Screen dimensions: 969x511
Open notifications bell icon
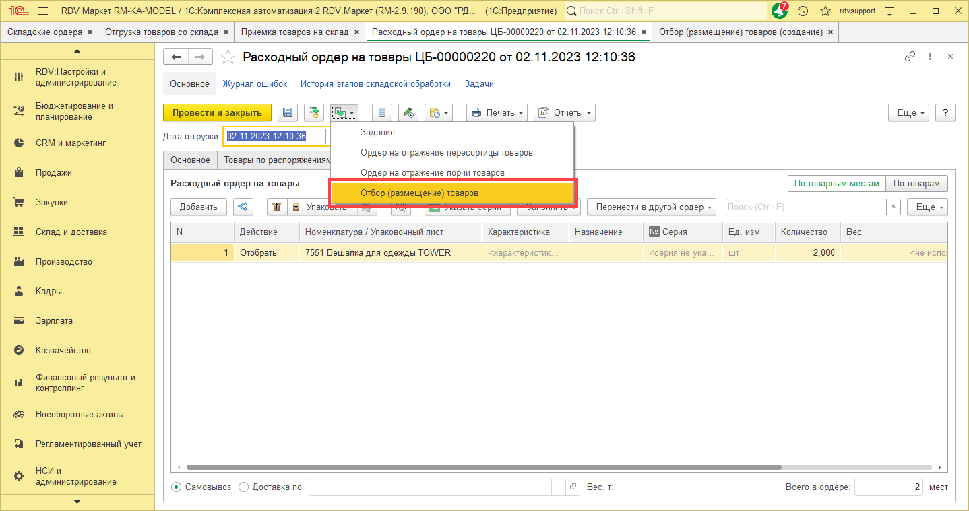tap(779, 11)
